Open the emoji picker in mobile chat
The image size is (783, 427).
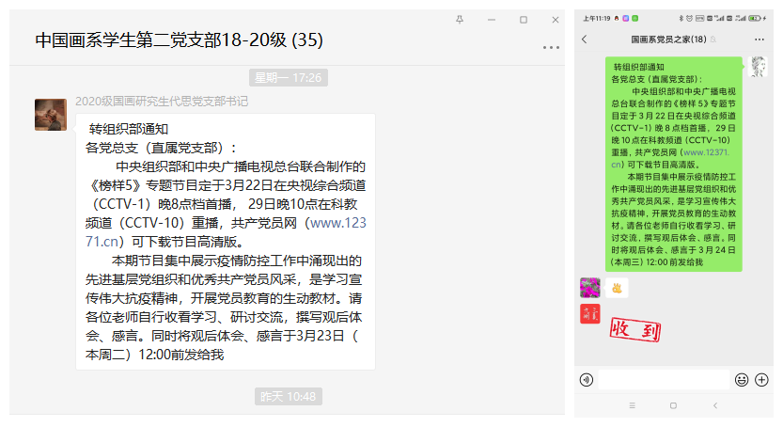[x=742, y=380]
